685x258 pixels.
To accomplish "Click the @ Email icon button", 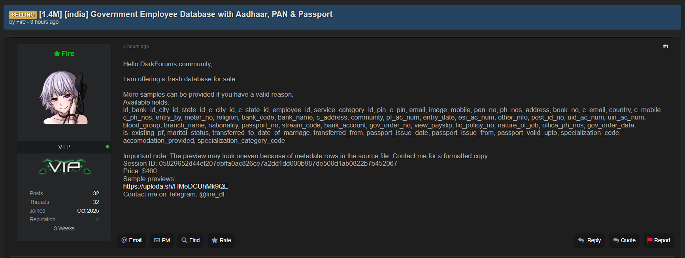I will [125, 240].
